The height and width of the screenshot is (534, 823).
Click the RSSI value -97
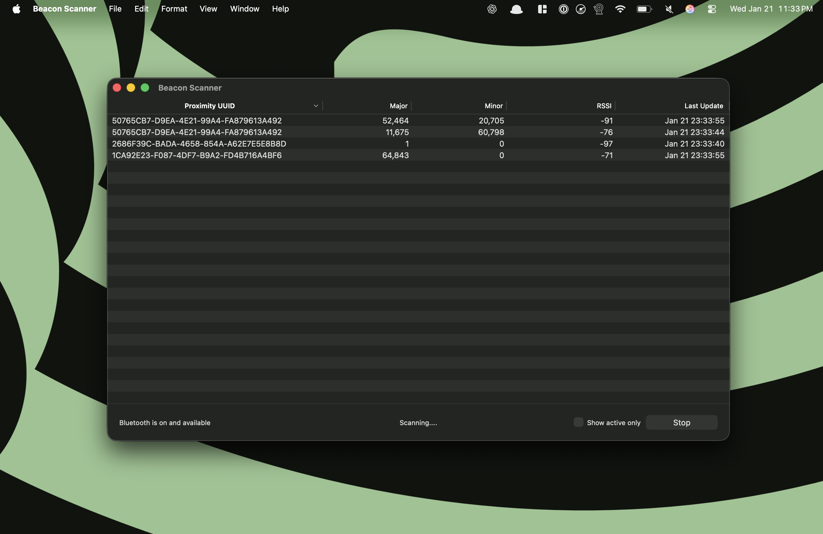tap(606, 144)
